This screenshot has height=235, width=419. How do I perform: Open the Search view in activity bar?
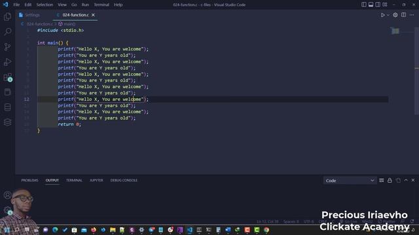[x=7, y=32]
